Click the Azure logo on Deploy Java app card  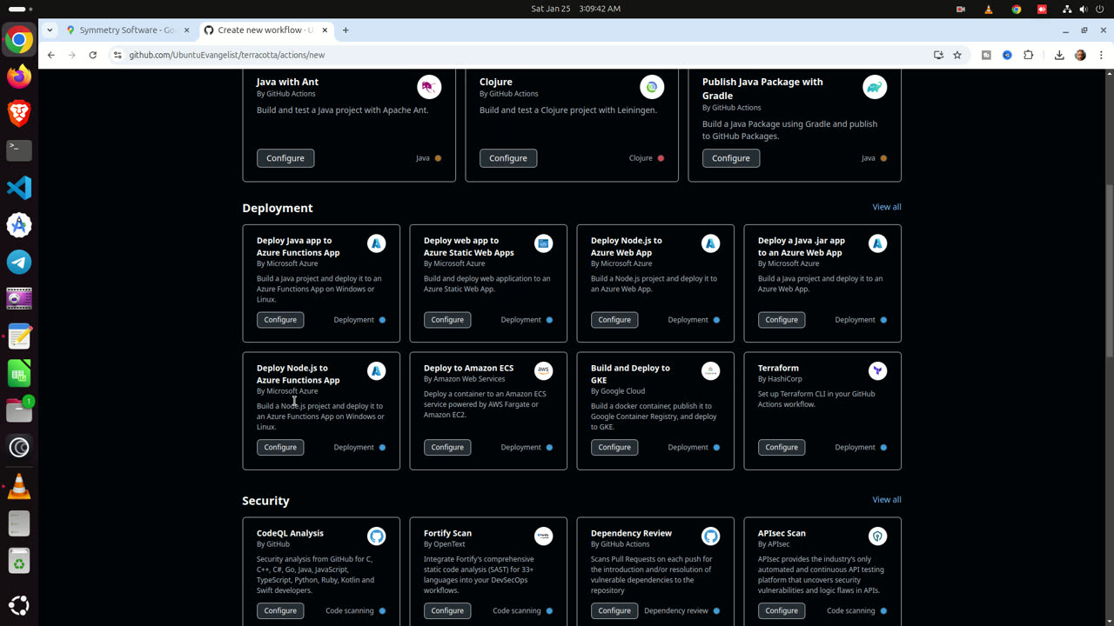coord(376,243)
